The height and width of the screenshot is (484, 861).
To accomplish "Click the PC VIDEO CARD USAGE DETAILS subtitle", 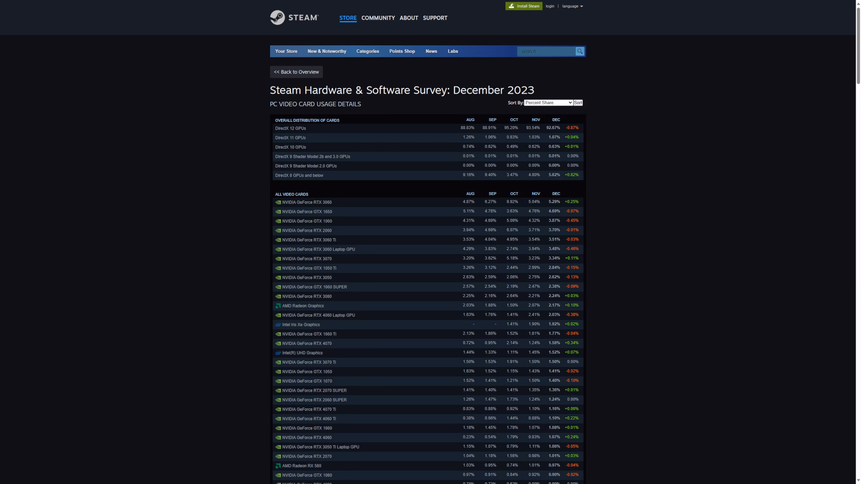I will tap(315, 104).
